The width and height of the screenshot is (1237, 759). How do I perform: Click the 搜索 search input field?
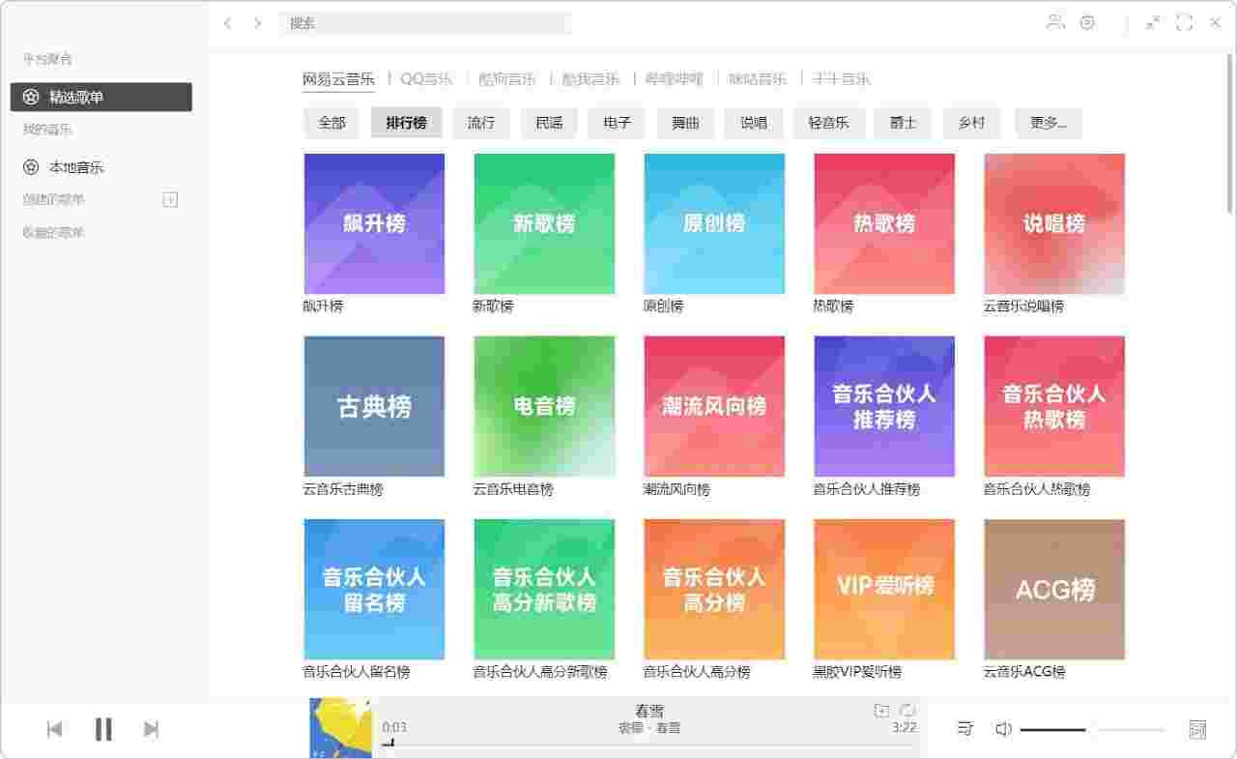point(425,23)
